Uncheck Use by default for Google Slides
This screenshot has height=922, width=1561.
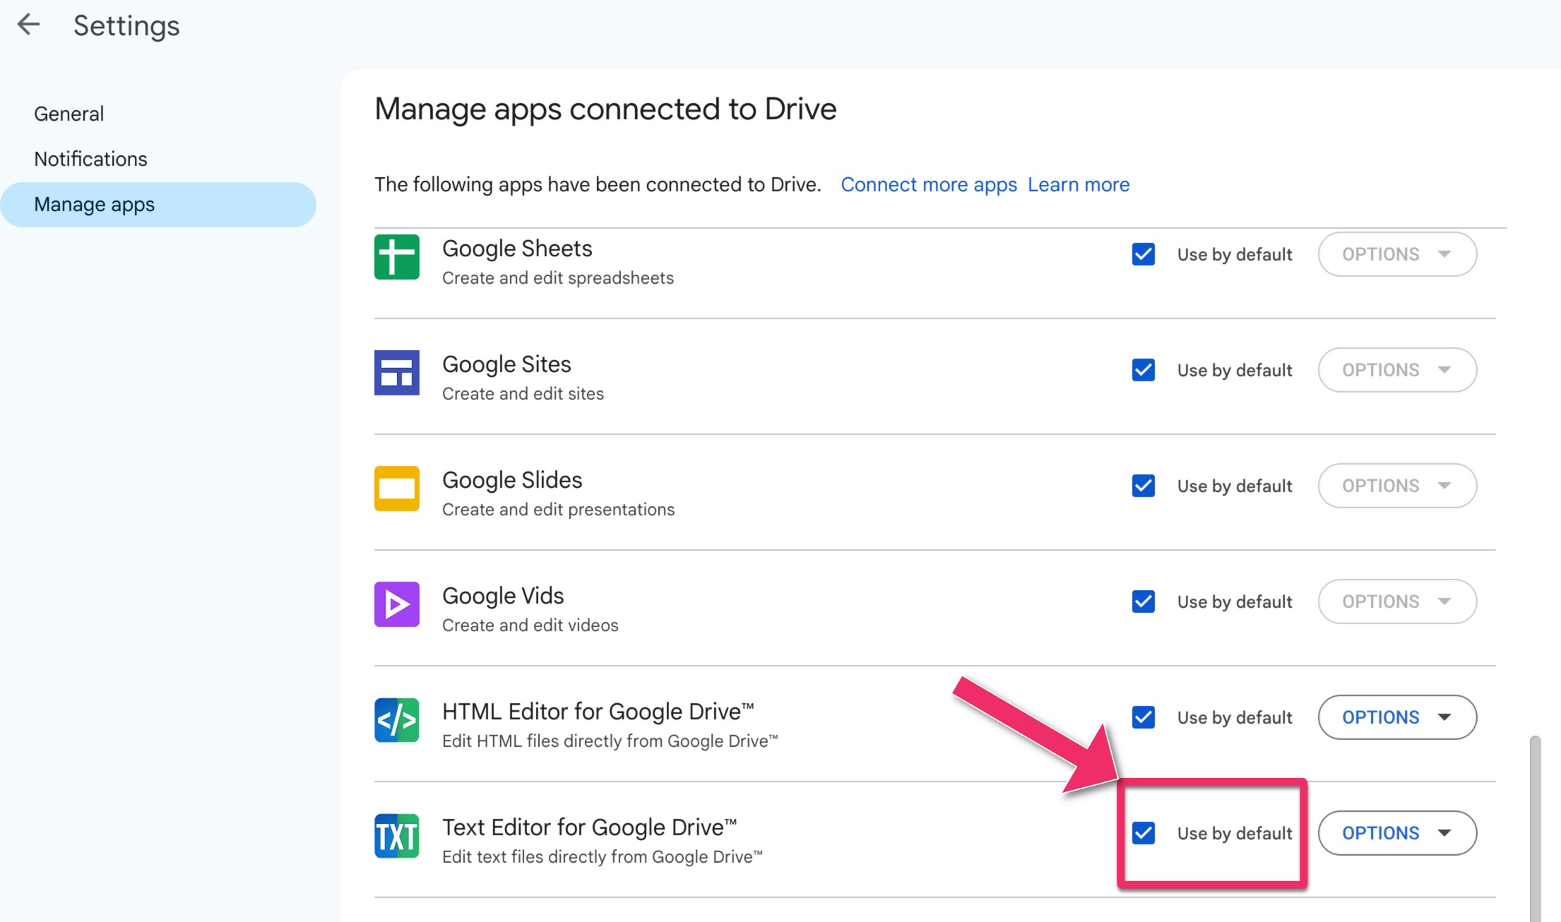click(1143, 486)
